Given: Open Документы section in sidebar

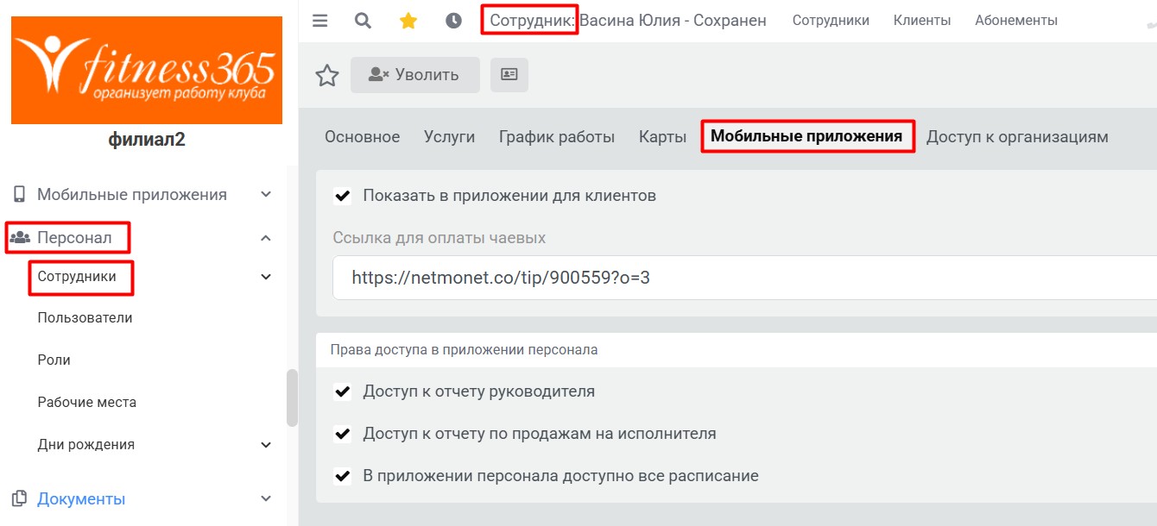Looking at the screenshot, I should pyautogui.click(x=81, y=498).
